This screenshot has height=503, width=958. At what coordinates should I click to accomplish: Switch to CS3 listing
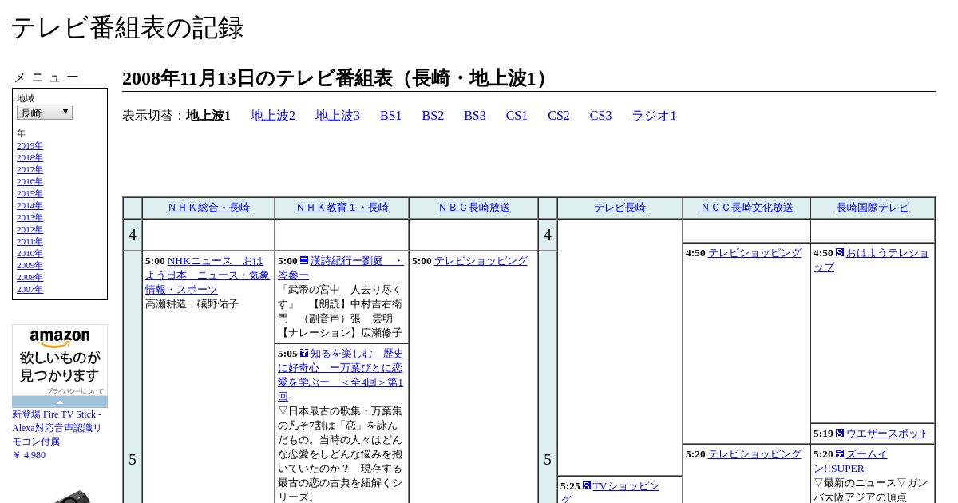pyautogui.click(x=600, y=116)
